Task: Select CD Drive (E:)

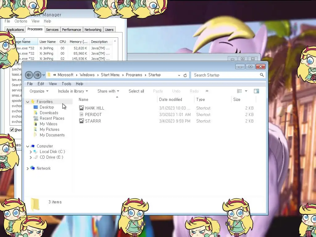Action: (51, 157)
